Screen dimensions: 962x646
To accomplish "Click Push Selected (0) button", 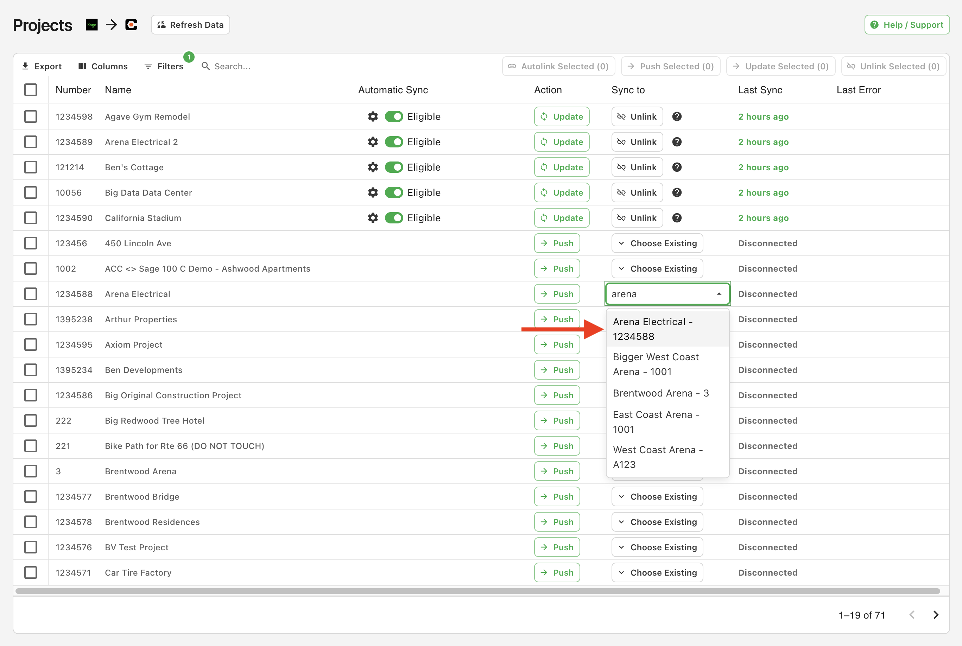I will 670,66.
